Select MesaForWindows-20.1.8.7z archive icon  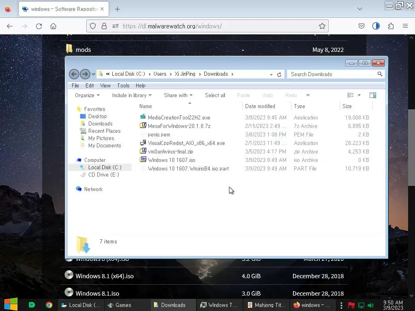click(143, 126)
